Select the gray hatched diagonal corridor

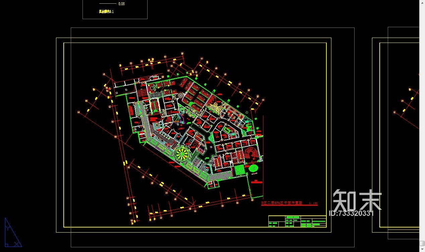[x=146, y=120]
